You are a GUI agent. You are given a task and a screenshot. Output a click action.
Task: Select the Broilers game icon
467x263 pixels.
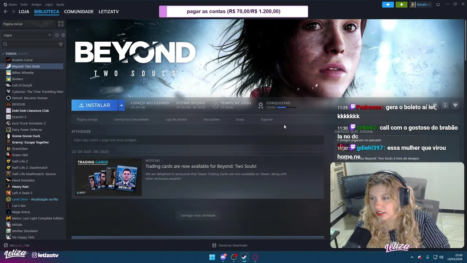8,79
